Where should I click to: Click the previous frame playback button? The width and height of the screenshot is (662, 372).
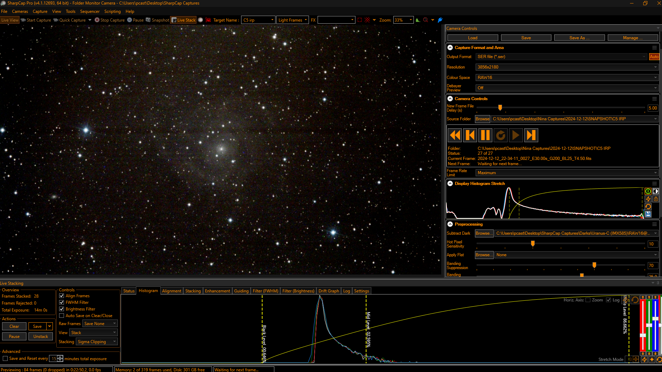click(470, 135)
